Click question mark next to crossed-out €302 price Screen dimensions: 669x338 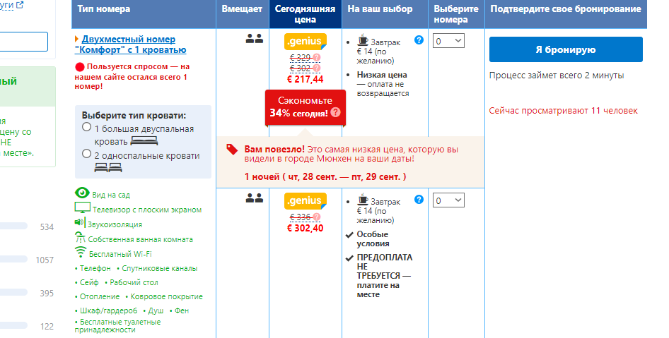point(317,68)
